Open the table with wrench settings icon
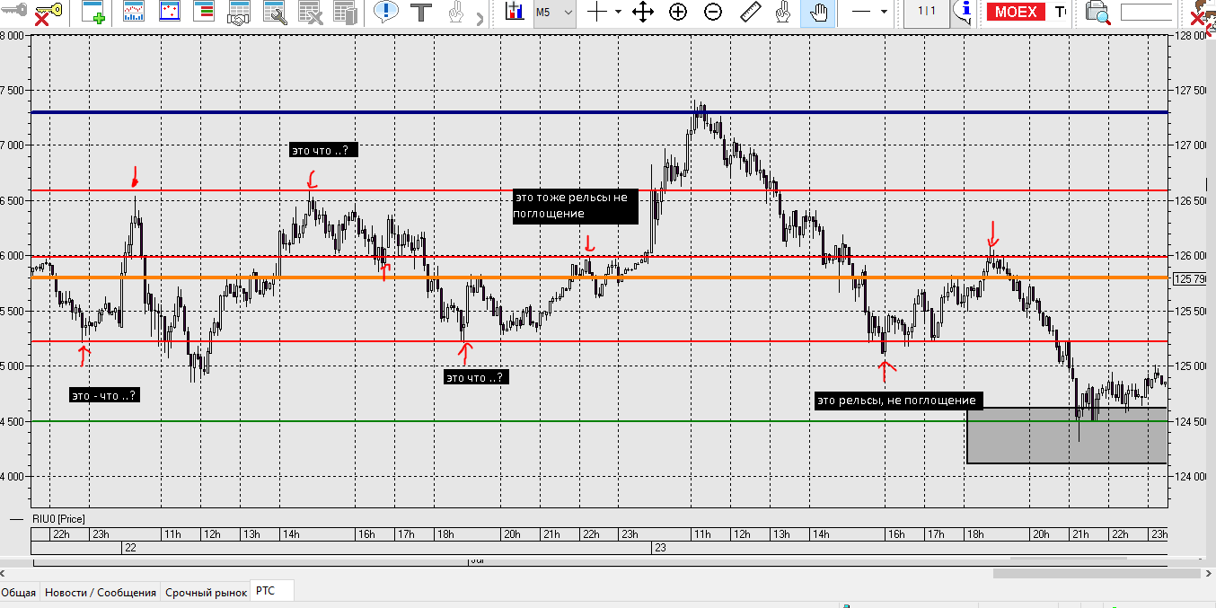 275,13
